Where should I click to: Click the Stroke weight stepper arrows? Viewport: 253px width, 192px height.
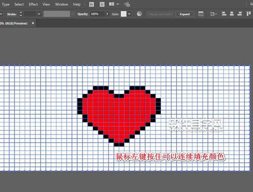[21, 14]
